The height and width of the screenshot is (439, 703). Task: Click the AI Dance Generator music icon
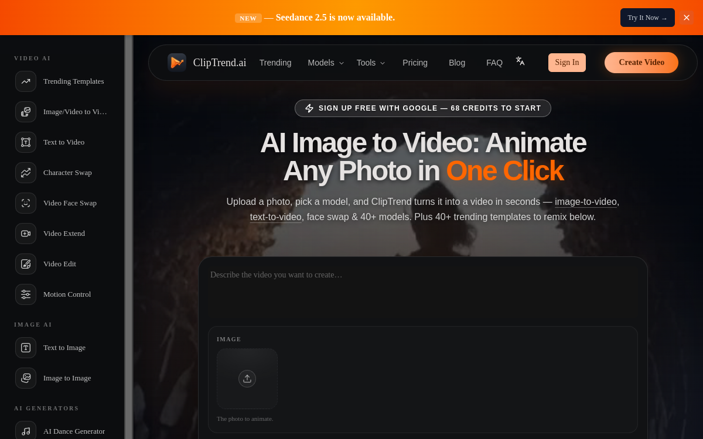tap(26, 431)
